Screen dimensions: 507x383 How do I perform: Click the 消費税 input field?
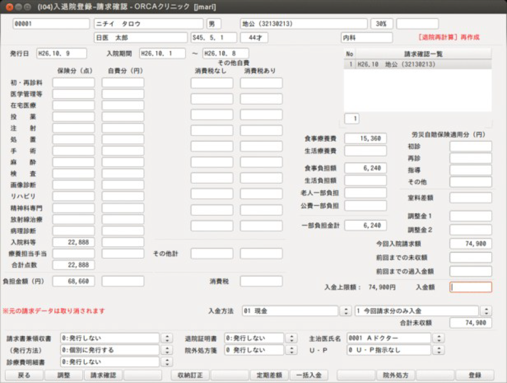[261, 281]
